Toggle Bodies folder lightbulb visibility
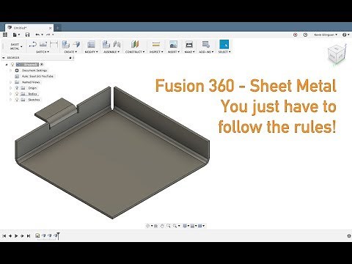Screen dimensions: 352x264 point(17,94)
